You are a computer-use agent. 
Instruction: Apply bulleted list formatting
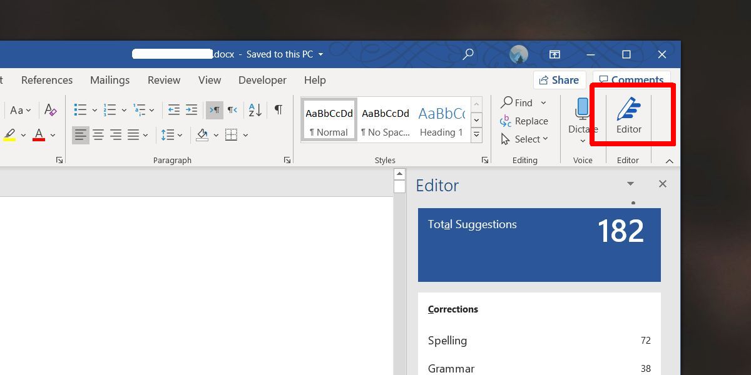point(80,110)
